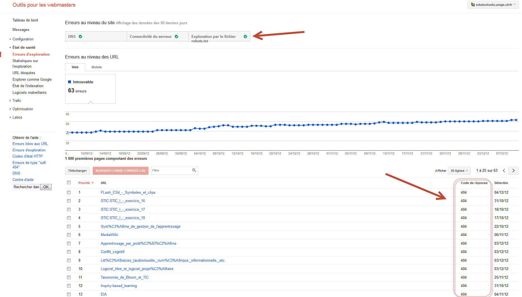
Task: Expand the Trafic sidebar section
Action: click(17, 101)
